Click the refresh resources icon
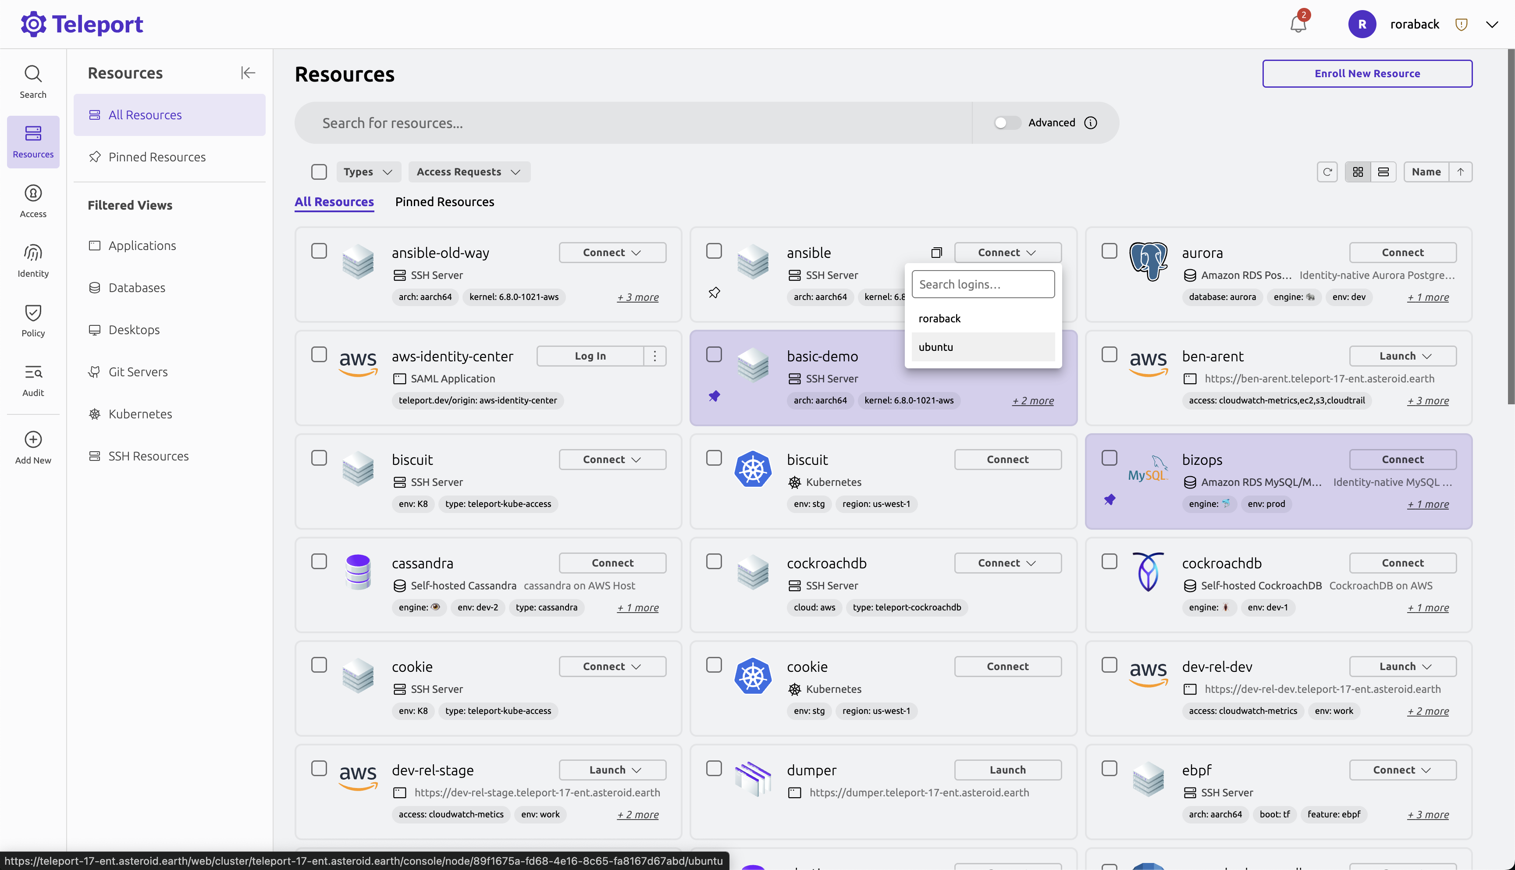The height and width of the screenshot is (870, 1515). click(1327, 172)
